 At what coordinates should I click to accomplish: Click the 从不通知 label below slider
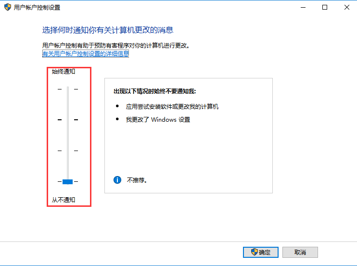[64, 200]
